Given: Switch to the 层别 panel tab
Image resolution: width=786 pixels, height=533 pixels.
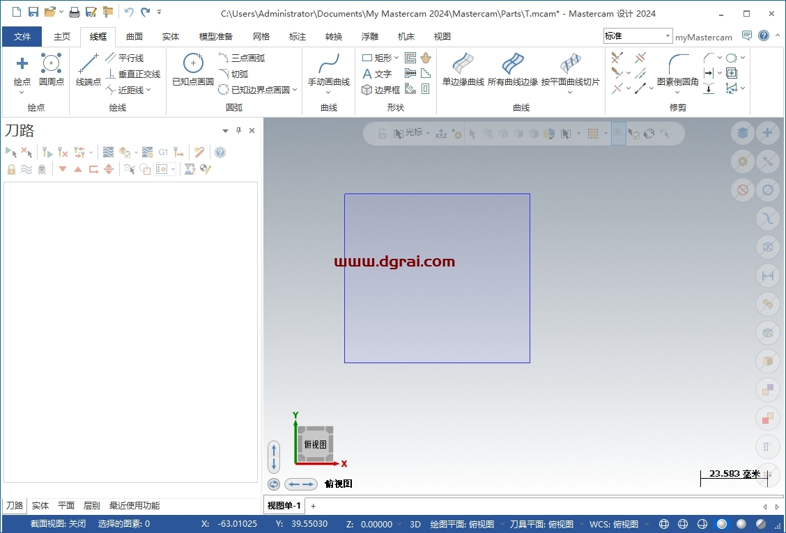Looking at the screenshot, I should click(x=91, y=505).
